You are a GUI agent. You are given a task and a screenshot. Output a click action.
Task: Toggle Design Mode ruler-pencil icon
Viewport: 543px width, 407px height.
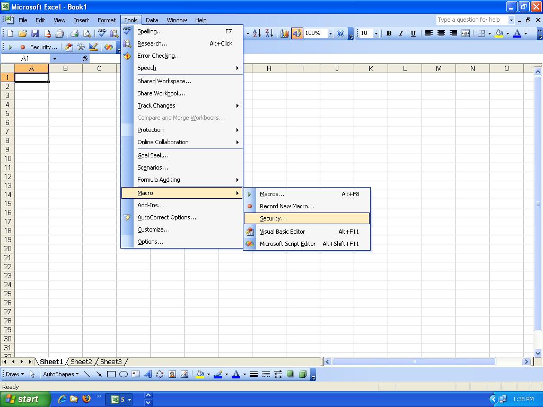tap(93, 47)
